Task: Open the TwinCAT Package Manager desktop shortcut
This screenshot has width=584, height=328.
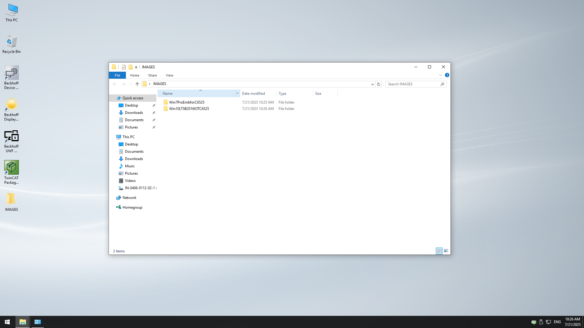Action: tap(12, 172)
